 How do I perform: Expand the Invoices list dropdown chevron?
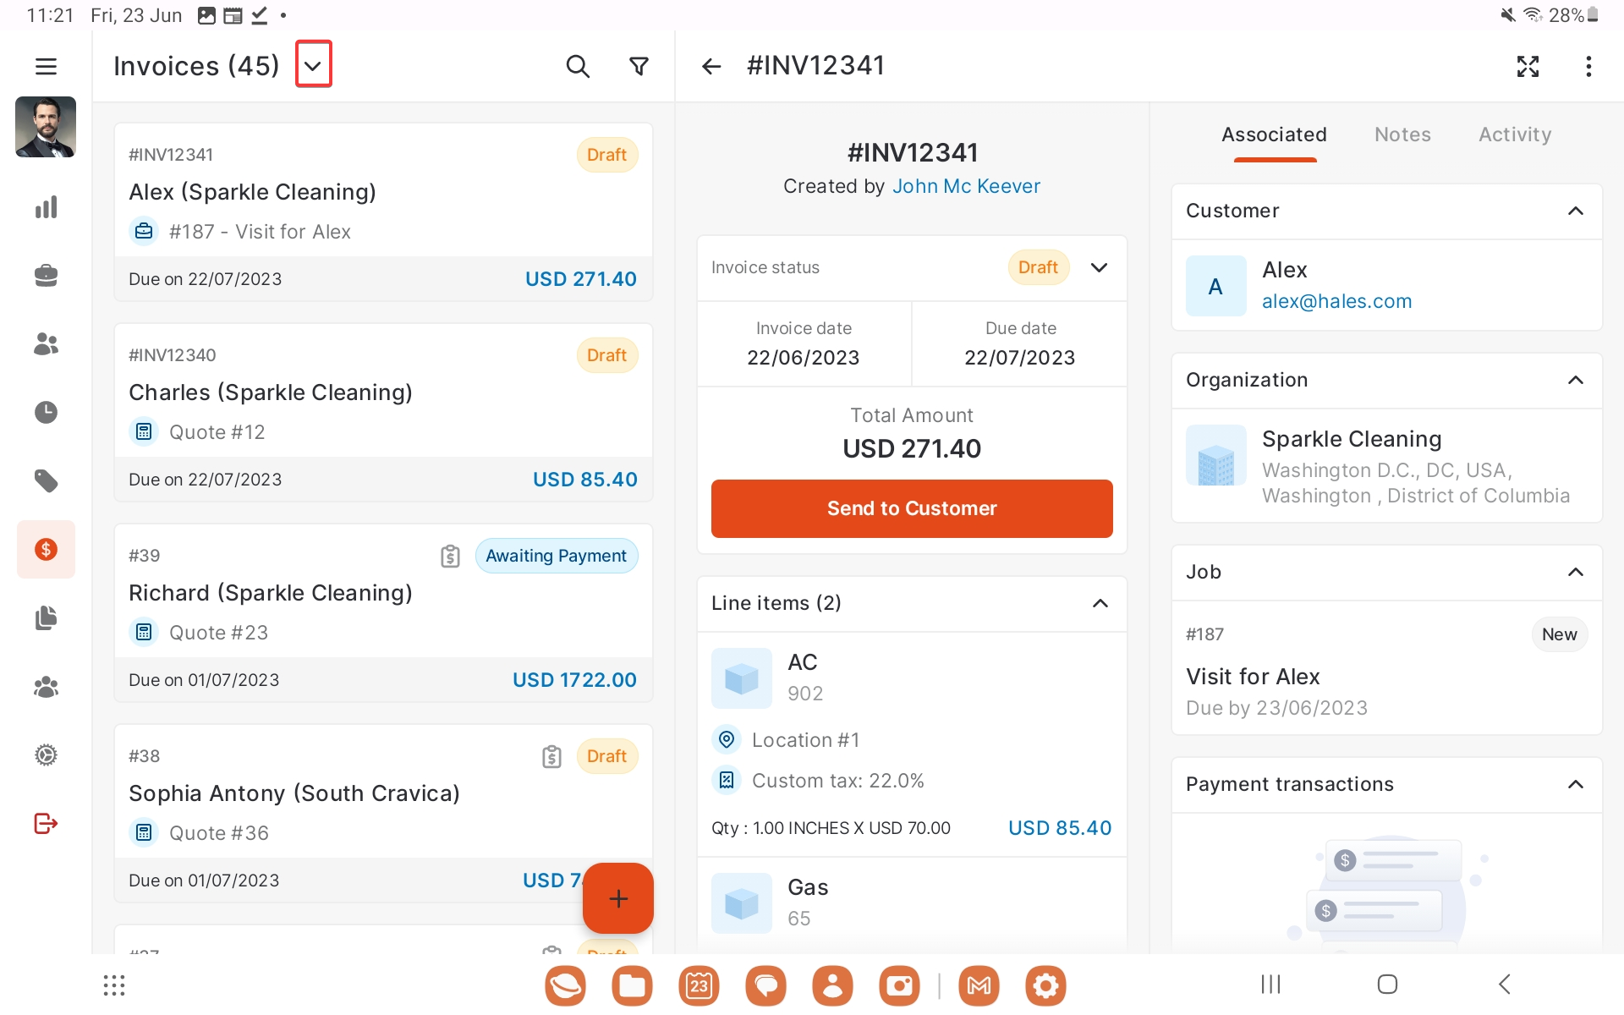(x=313, y=64)
